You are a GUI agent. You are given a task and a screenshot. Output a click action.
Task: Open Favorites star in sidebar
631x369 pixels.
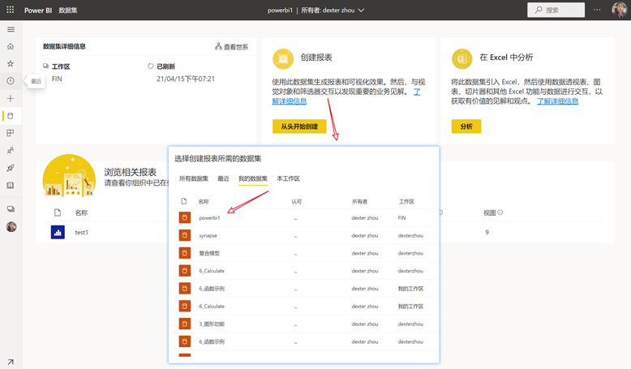tap(11, 63)
